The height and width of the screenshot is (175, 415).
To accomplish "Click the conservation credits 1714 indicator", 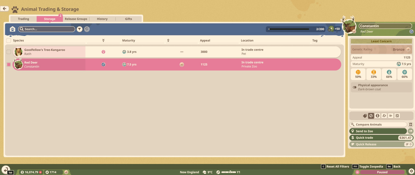I will 53,172.
